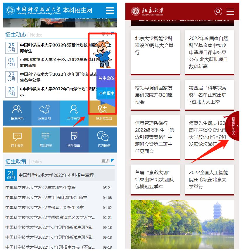Screen dimensions: 242x251
Task: Open the 本科招生章程 row dated 05-21
Action: (59, 188)
